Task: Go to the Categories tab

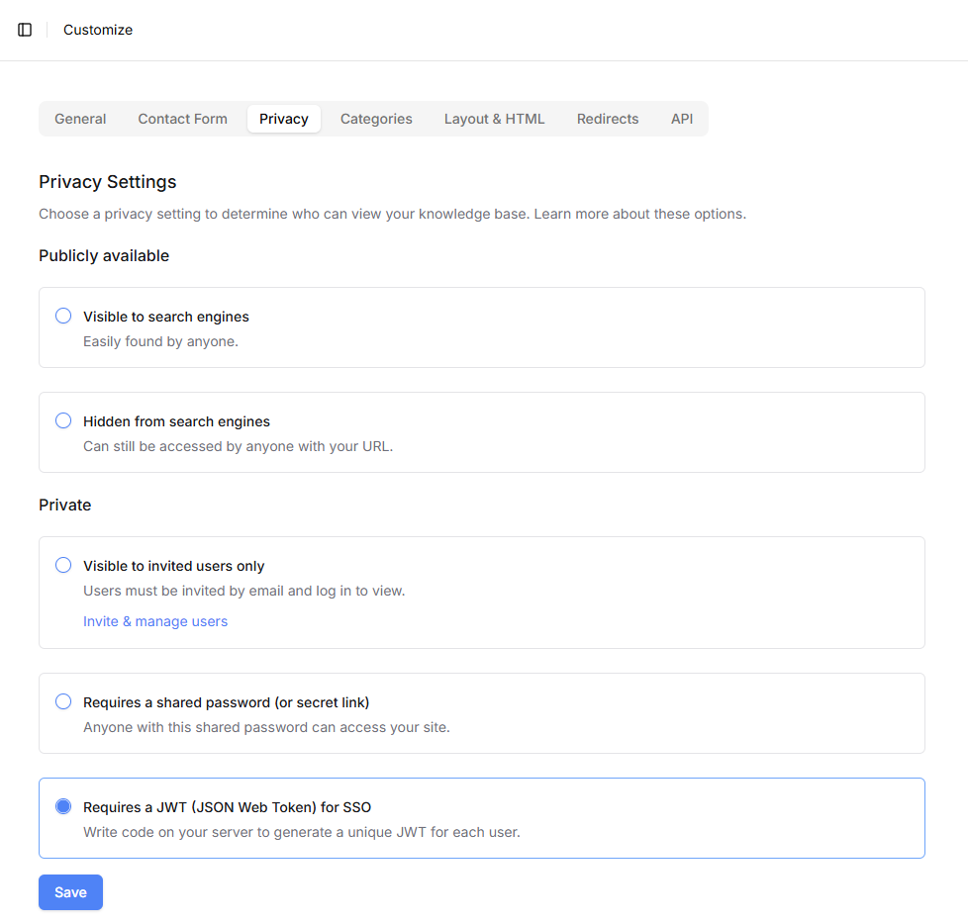Action: 376,119
